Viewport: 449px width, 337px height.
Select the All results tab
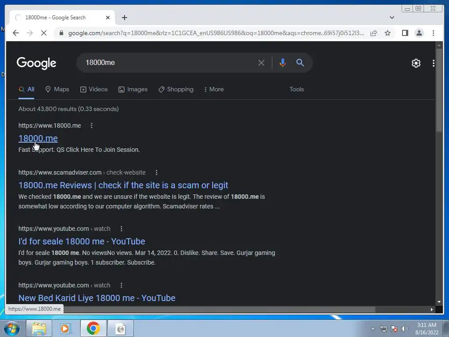coord(26,89)
